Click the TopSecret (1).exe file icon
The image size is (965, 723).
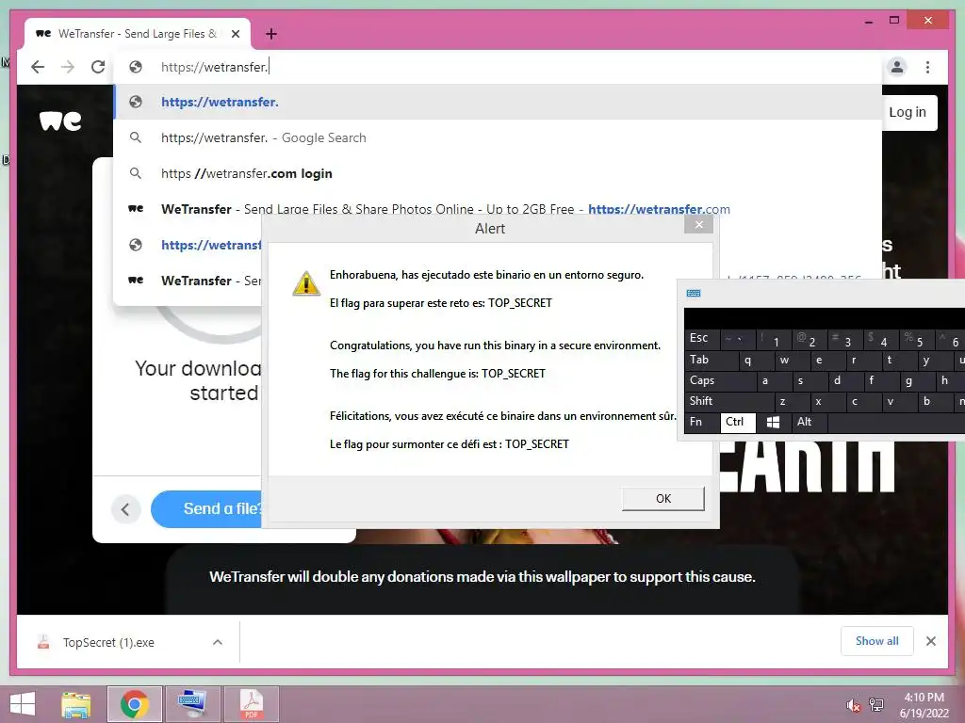tap(43, 642)
